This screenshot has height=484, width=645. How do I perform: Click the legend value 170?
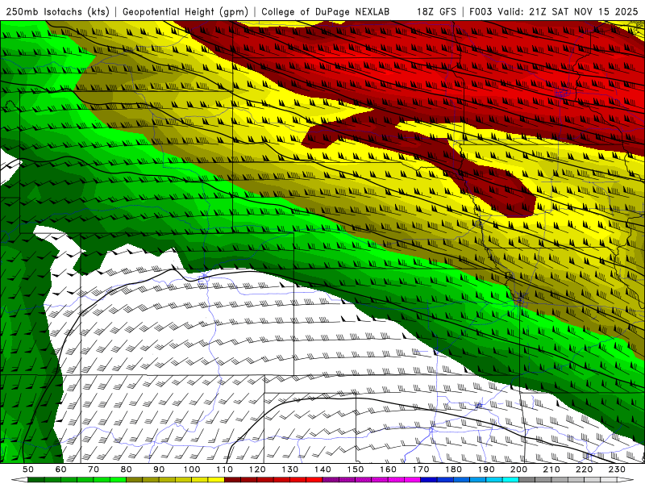421,469
